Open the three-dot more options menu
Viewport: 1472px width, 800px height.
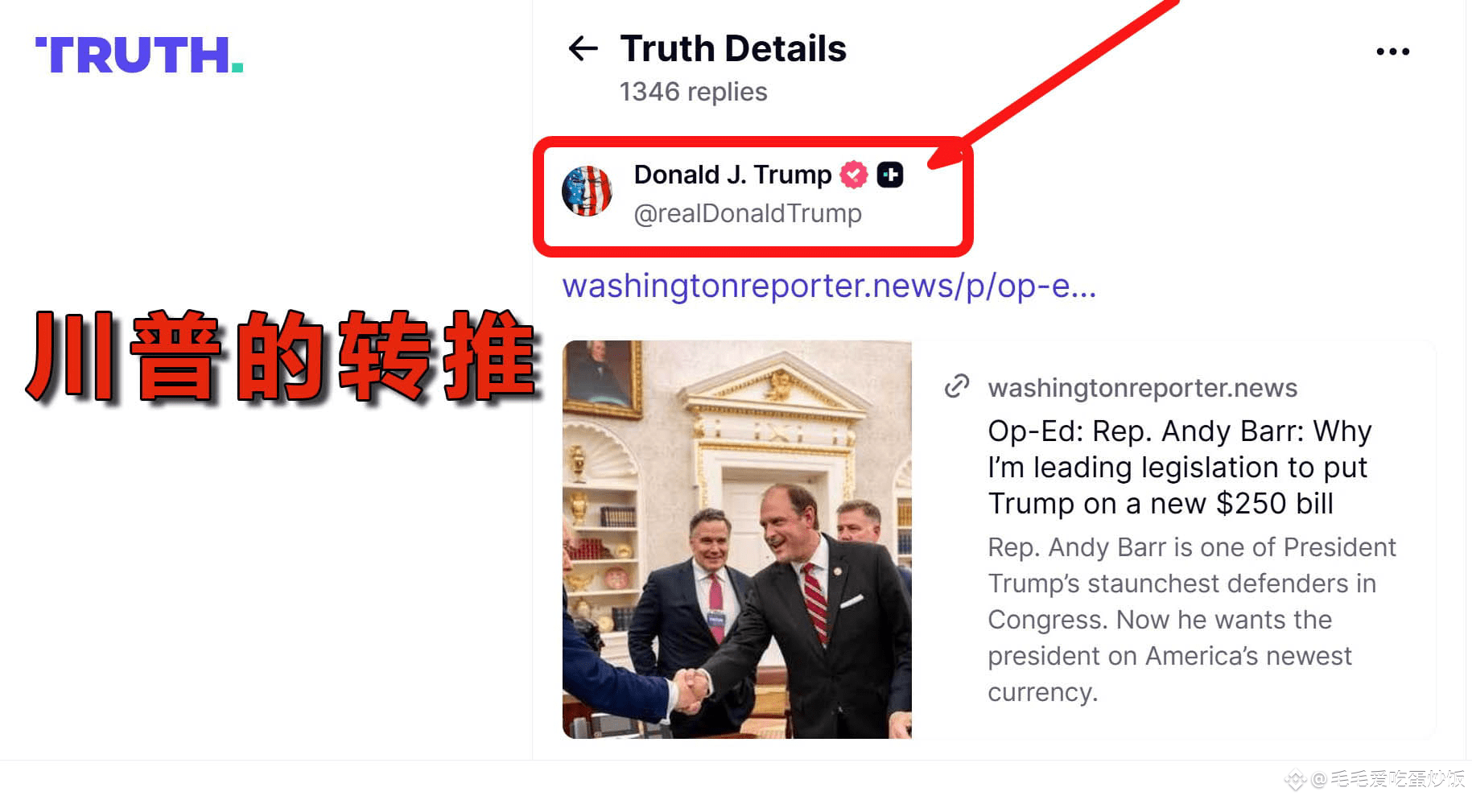(1392, 52)
